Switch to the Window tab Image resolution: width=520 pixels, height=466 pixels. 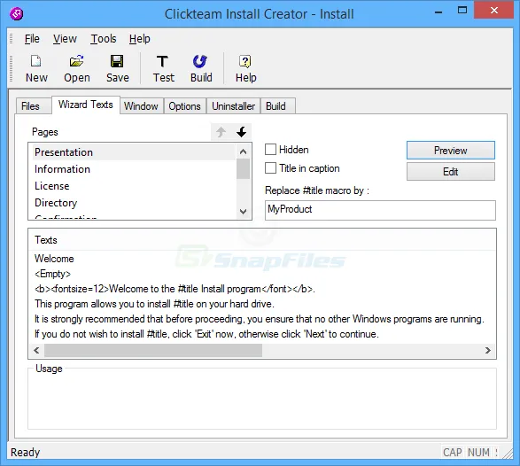[141, 106]
